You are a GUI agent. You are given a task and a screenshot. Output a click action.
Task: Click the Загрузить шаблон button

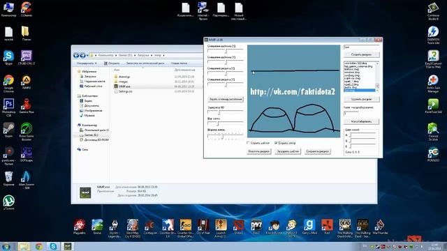click(288, 151)
